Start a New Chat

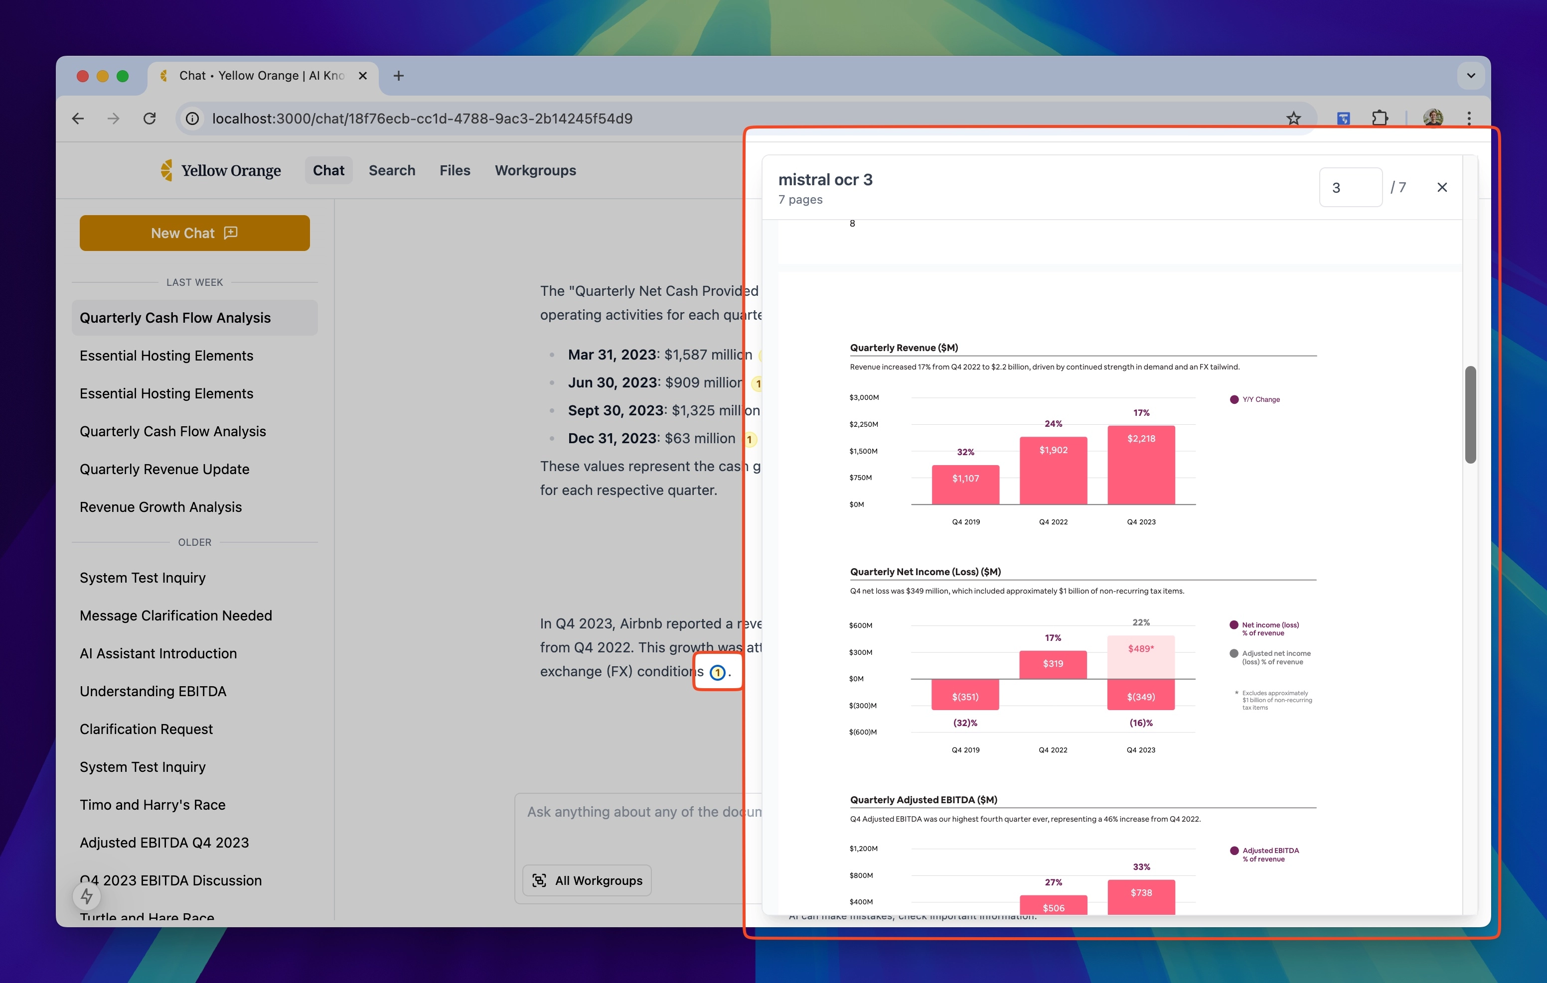195,233
